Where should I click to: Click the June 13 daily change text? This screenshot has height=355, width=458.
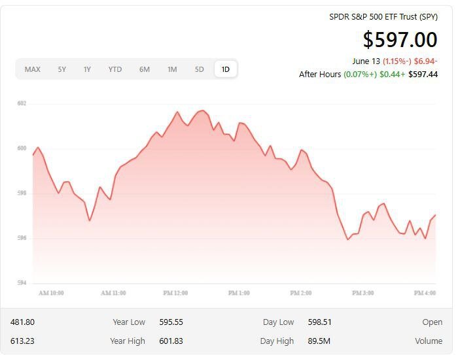pos(395,61)
